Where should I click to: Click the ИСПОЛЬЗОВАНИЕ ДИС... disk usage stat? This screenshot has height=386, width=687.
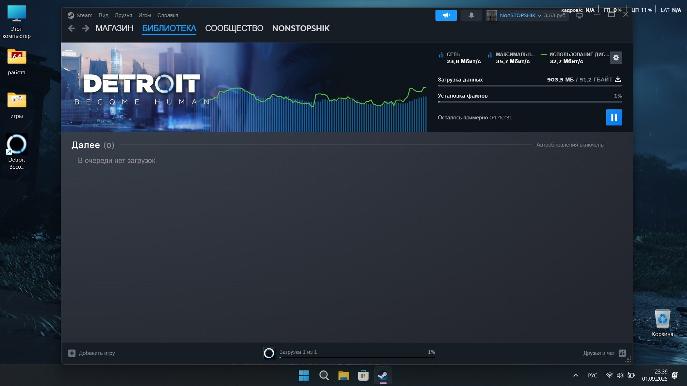[x=574, y=58]
